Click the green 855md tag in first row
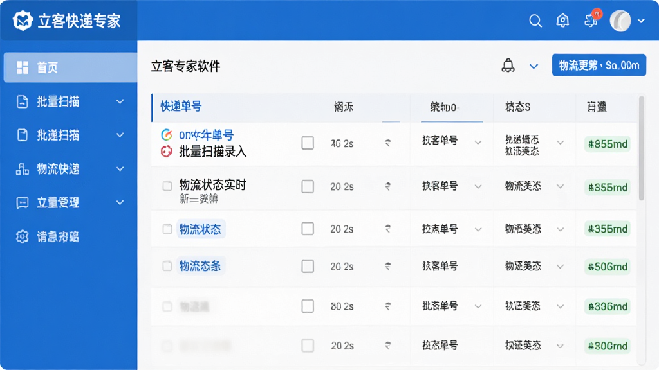 tap(608, 145)
